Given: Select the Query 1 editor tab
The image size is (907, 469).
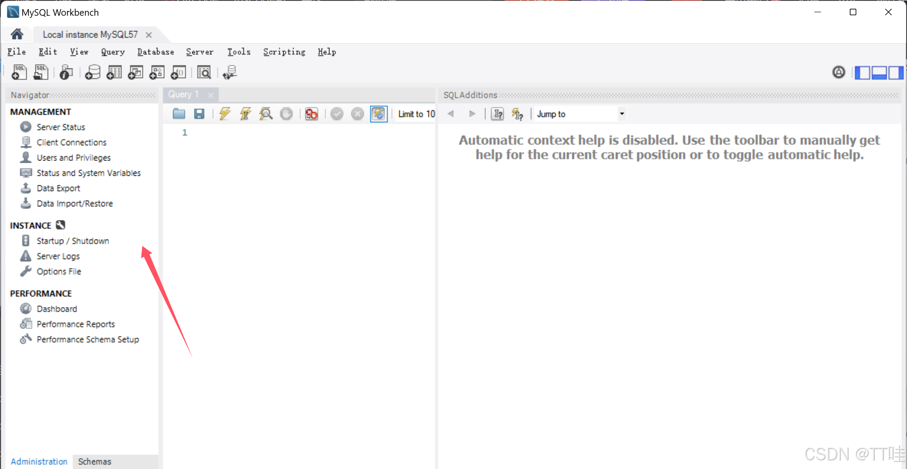Looking at the screenshot, I should point(183,94).
